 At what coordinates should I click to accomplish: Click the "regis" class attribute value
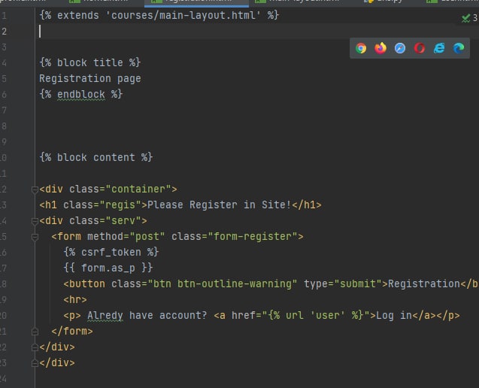coord(120,205)
